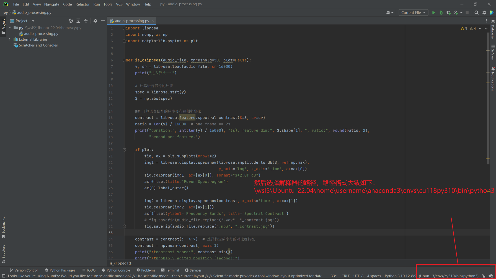Open IDE settings gear in top toolbar
The width and height of the screenshot is (496, 279).
click(484, 13)
